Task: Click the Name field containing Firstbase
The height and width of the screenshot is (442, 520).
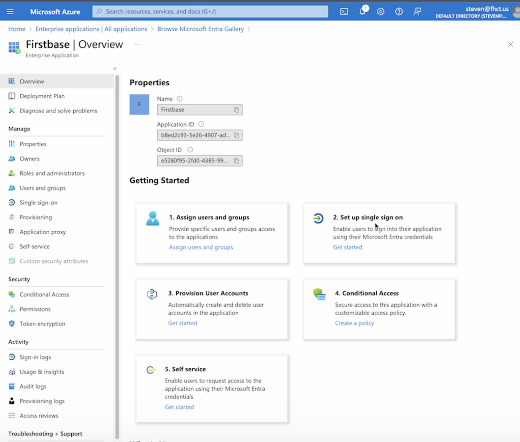Action: click(x=200, y=110)
